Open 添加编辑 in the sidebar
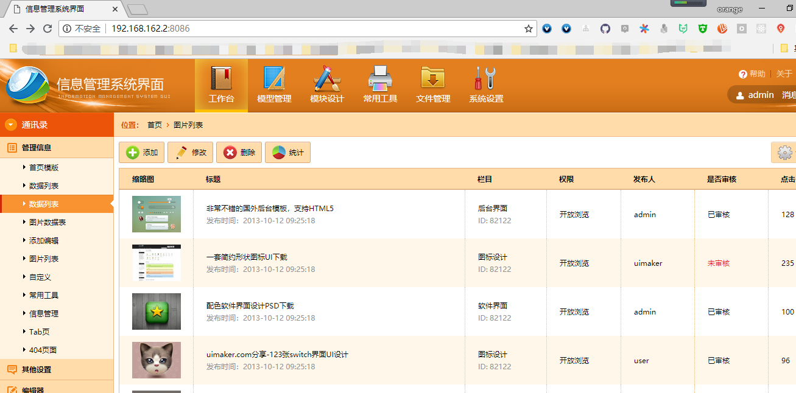 [x=44, y=240]
